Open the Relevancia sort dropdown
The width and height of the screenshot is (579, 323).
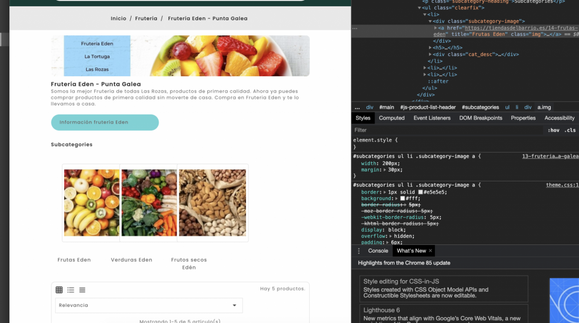149,305
